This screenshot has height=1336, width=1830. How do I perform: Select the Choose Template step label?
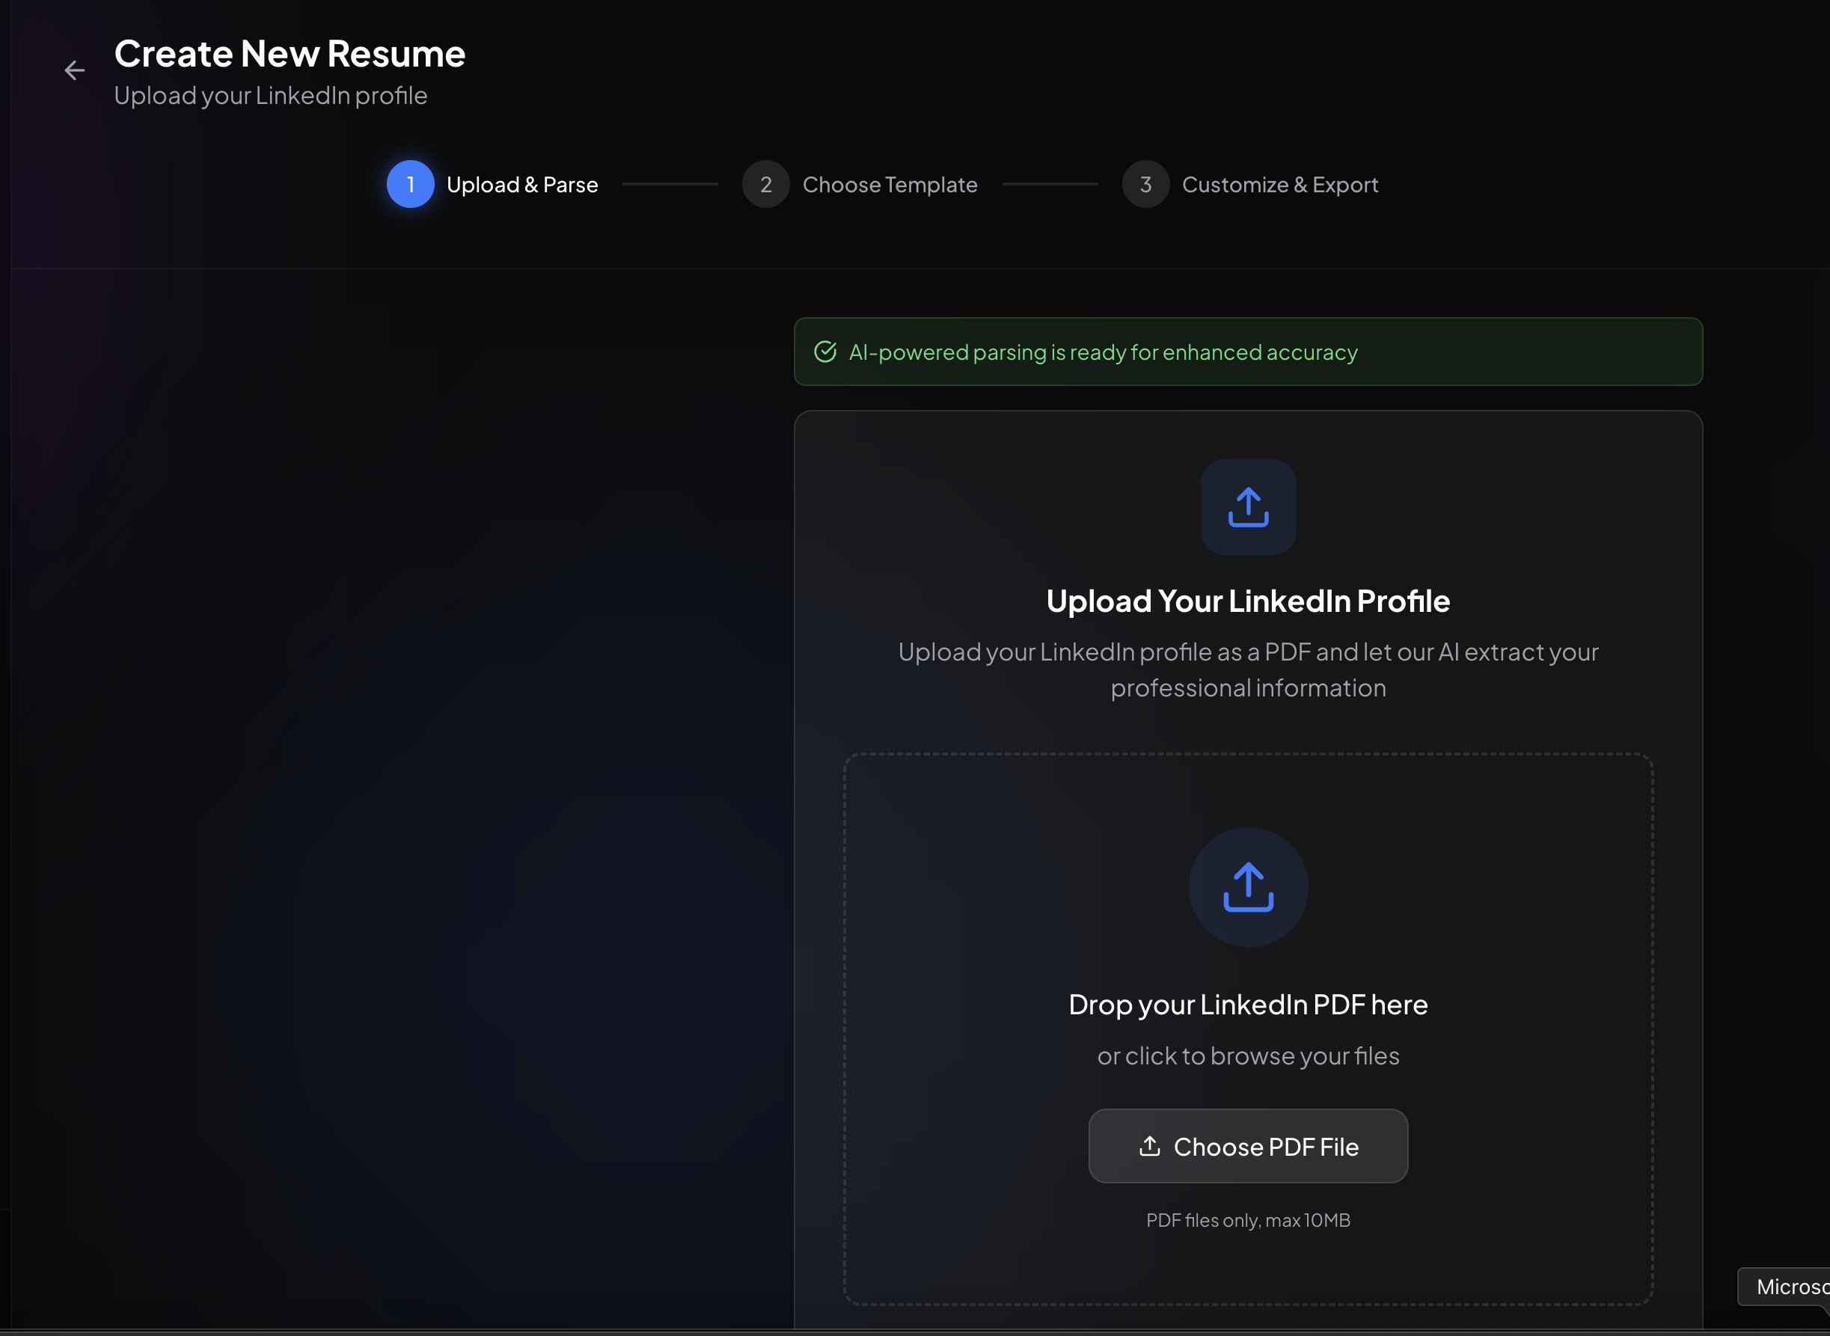[x=890, y=184]
